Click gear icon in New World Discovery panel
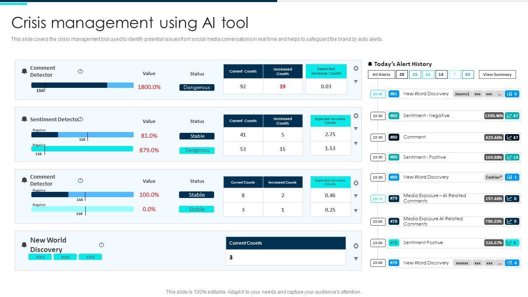The image size is (528, 297). (x=356, y=246)
